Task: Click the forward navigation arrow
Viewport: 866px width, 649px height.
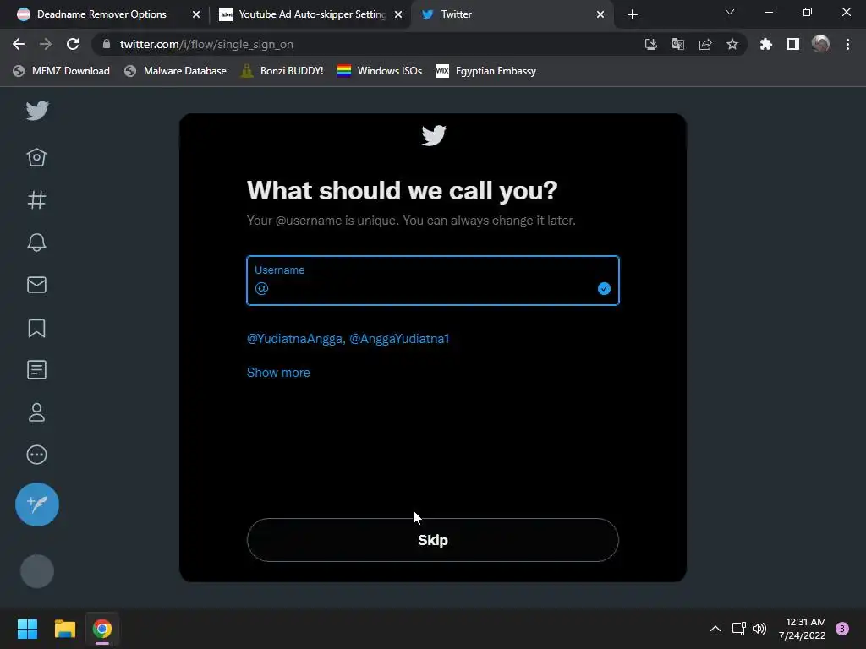Action: 46,44
